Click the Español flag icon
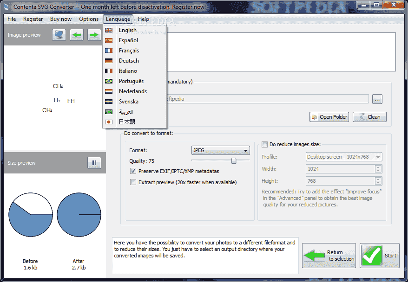This screenshot has width=408, height=282. click(109, 40)
